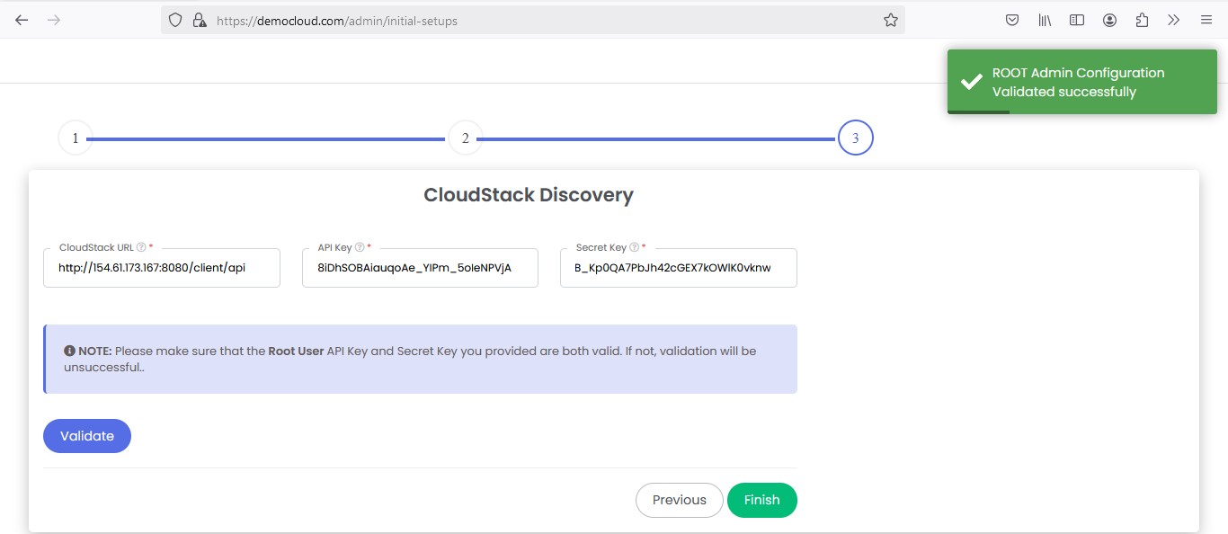1228x534 pixels.
Task: Open the Pocket save icon
Action: tap(1012, 20)
